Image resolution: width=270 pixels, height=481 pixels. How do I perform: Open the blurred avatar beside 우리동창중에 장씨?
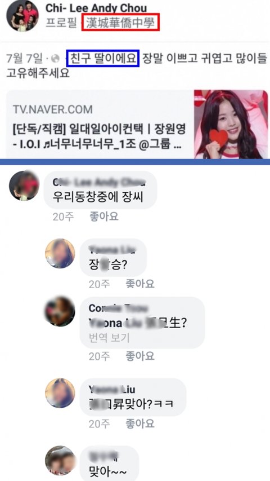click(24, 186)
